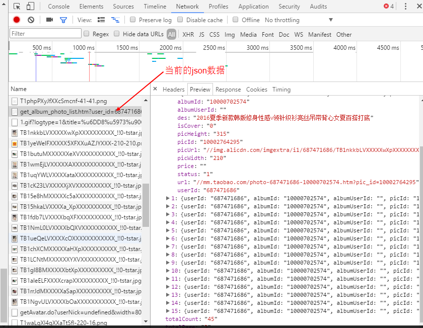Open the Security panel
The height and width of the screenshot is (328, 423).
pyautogui.click(x=289, y=7)
